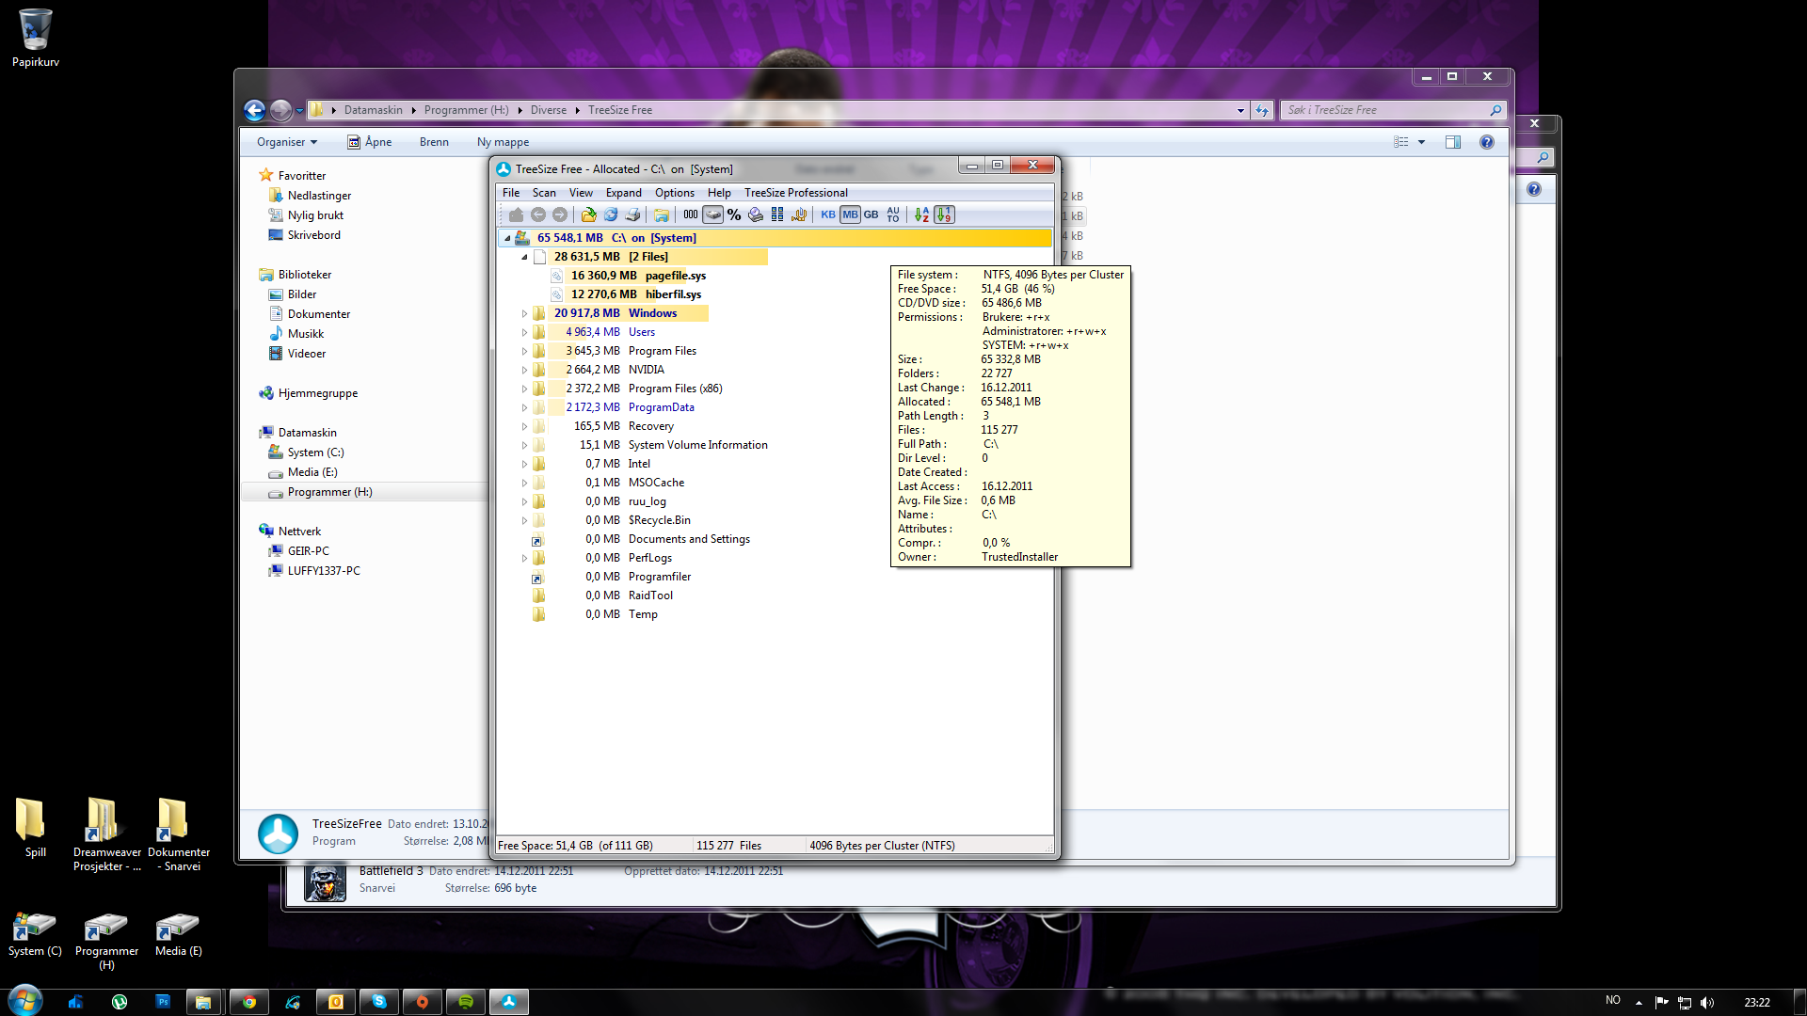This screenshot has height=1016, width=1807.
Task: Click the sort by name A-Z icon
Action: 921,214
